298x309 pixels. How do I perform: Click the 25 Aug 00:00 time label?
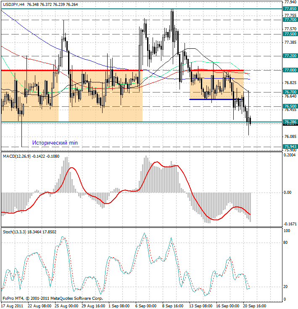pyautogui.click(x=66, y=306)
